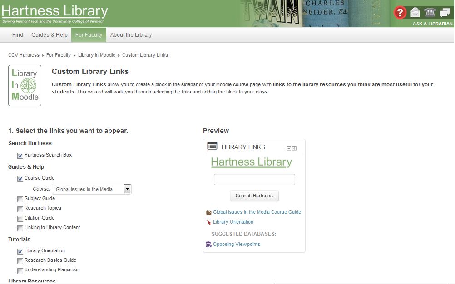Click the Custom Library Links breadcrumb text
This screenshot has width=455, height=284.
(145, 55)
